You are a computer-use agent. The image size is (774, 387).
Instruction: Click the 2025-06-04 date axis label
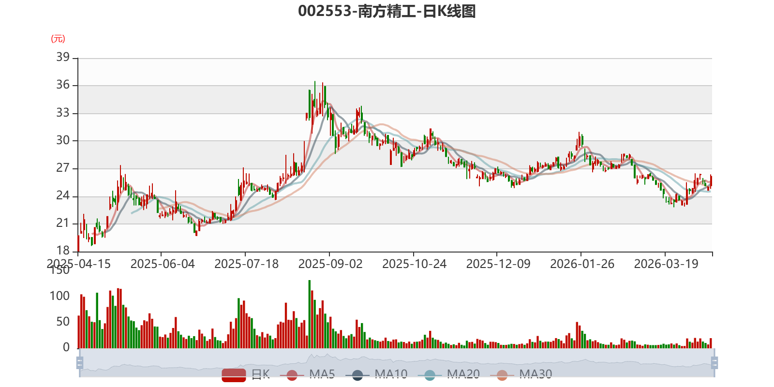pos(163,264)
